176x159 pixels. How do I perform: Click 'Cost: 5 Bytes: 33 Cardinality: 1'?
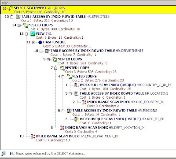(x=67, y=46)
